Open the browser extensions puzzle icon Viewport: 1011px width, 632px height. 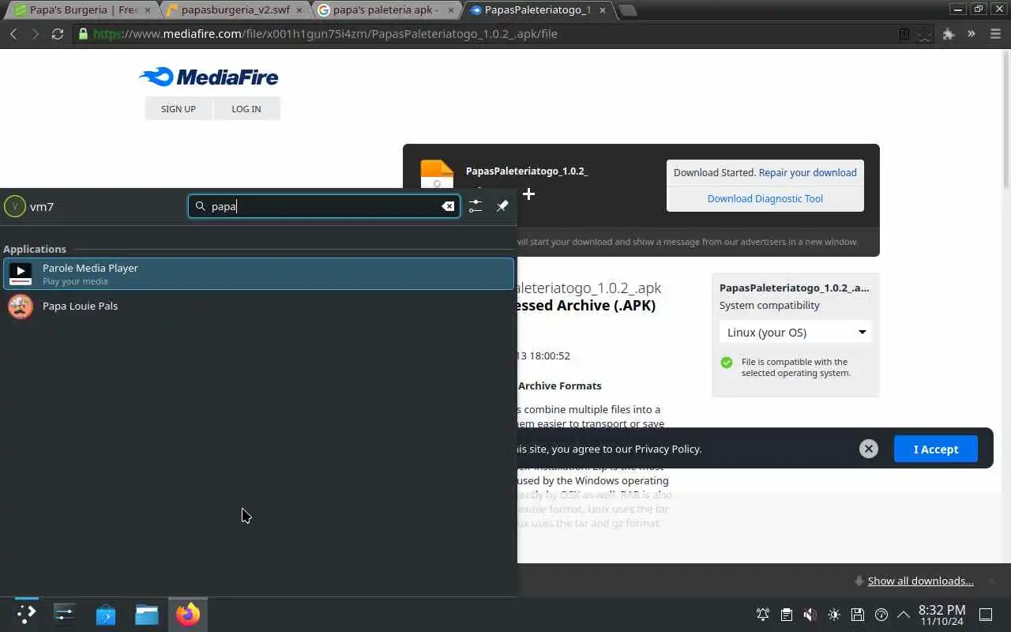coord(949,34)
